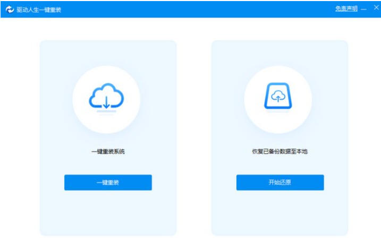Click the down arrow inside the cloud icon
The width and height of the screenshot is (381, 250).
pos(106,102)
